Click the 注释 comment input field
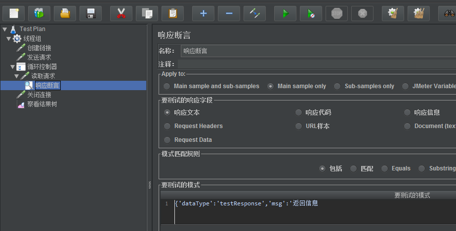The image size is (456, 231). [317, 64]
